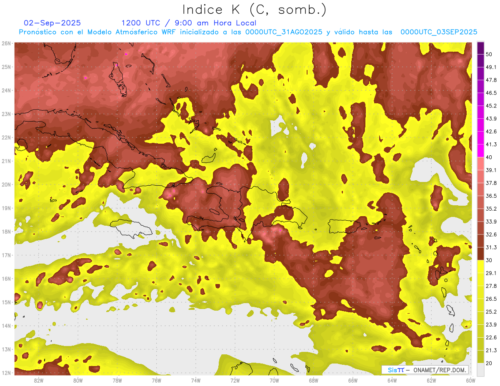Click colorbar label '29.1'
500x386 pixels.
point(491,273)
